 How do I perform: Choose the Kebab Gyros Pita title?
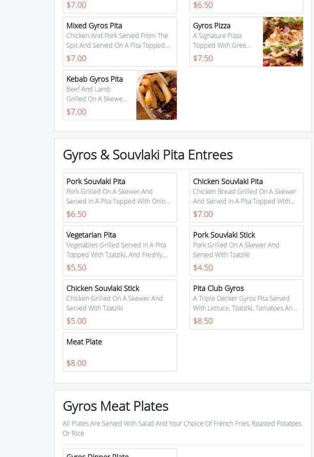tap(95, 79)
